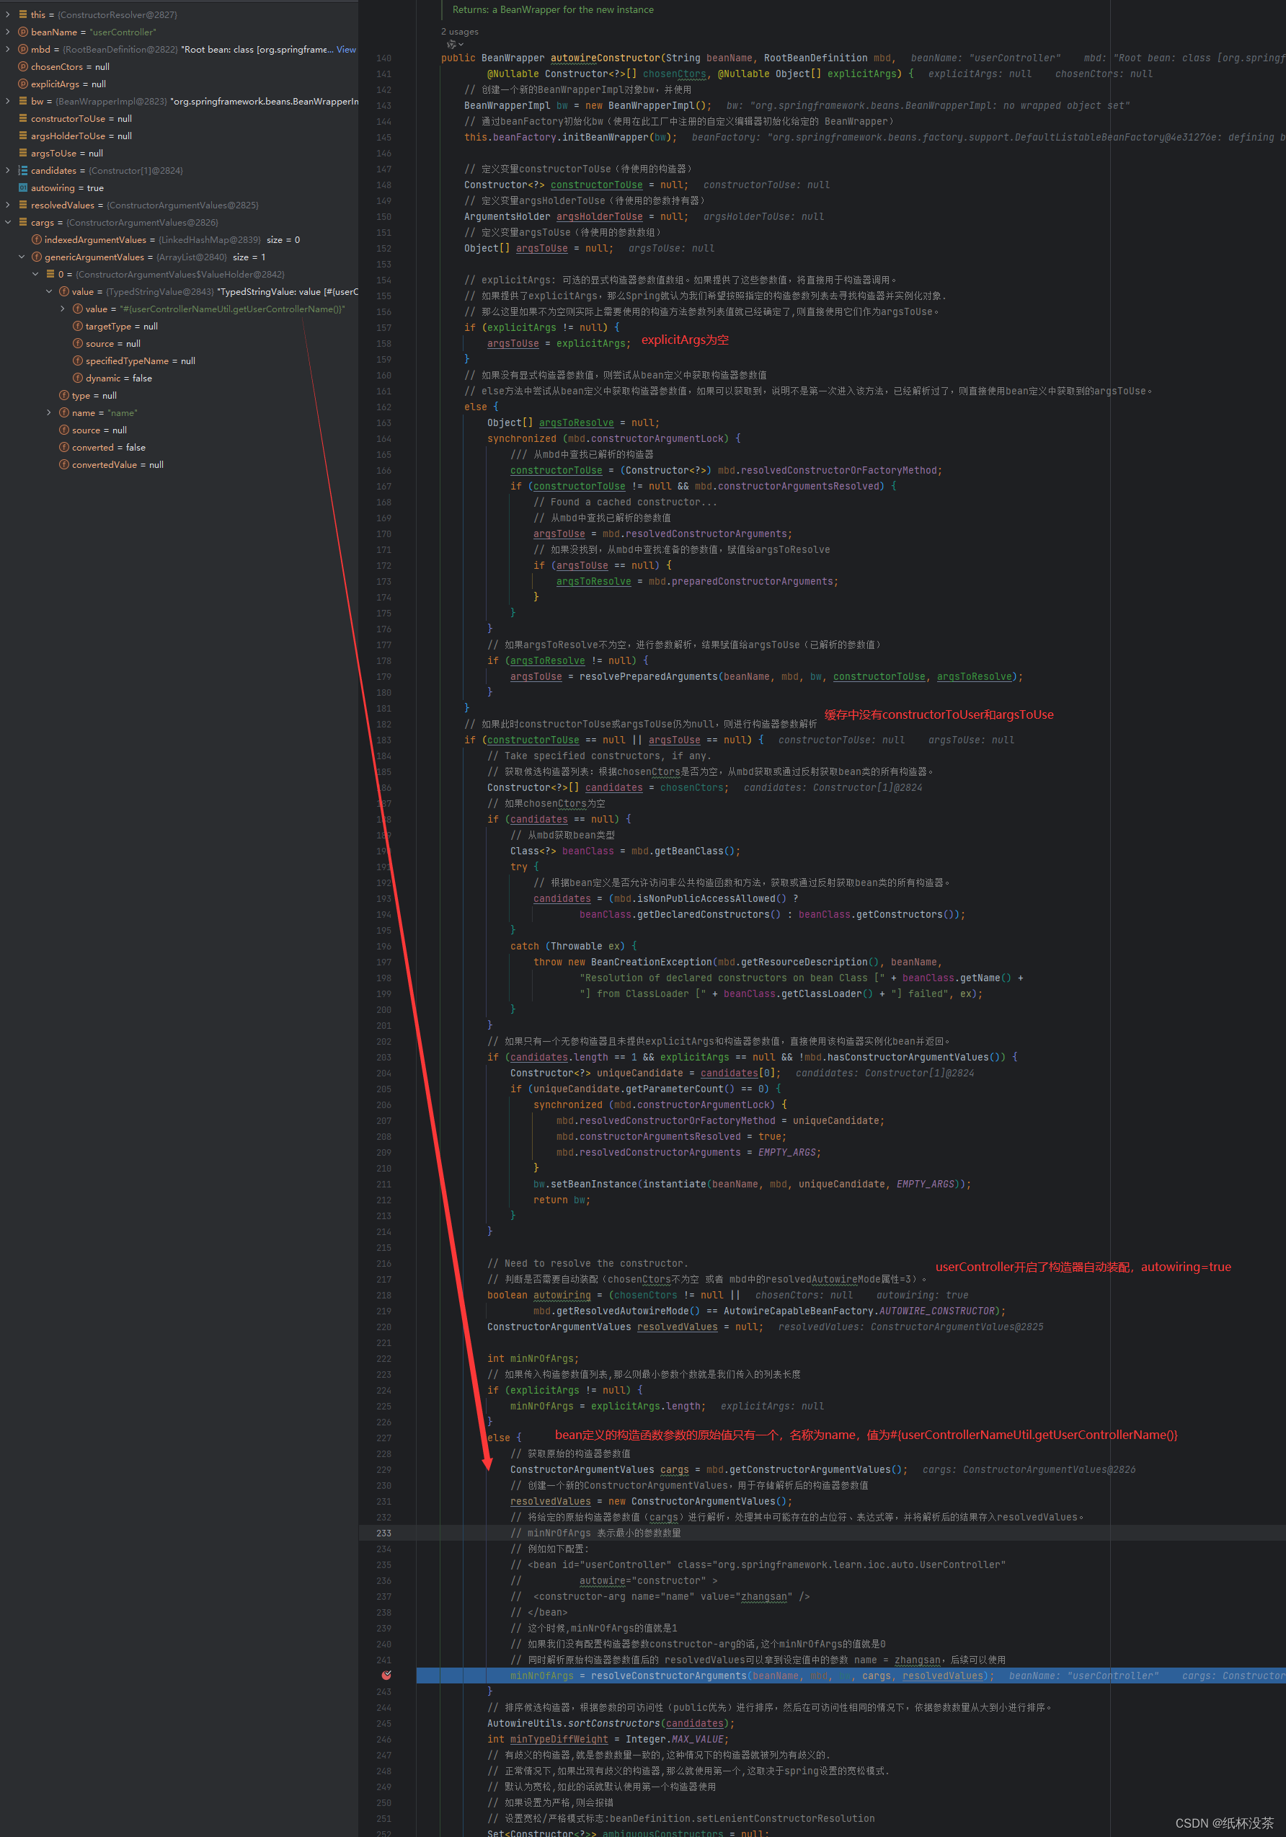Click the parameter icon next to beanName
Image resolution: width=1286 pixels, height=1837 pixels.
tap(23, 32)
